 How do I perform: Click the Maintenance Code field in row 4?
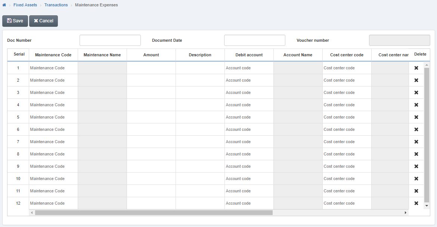[x=53, y=105]
